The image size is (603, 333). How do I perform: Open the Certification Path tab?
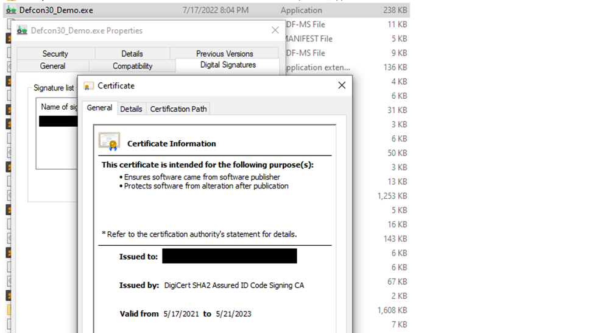(178, 109)
